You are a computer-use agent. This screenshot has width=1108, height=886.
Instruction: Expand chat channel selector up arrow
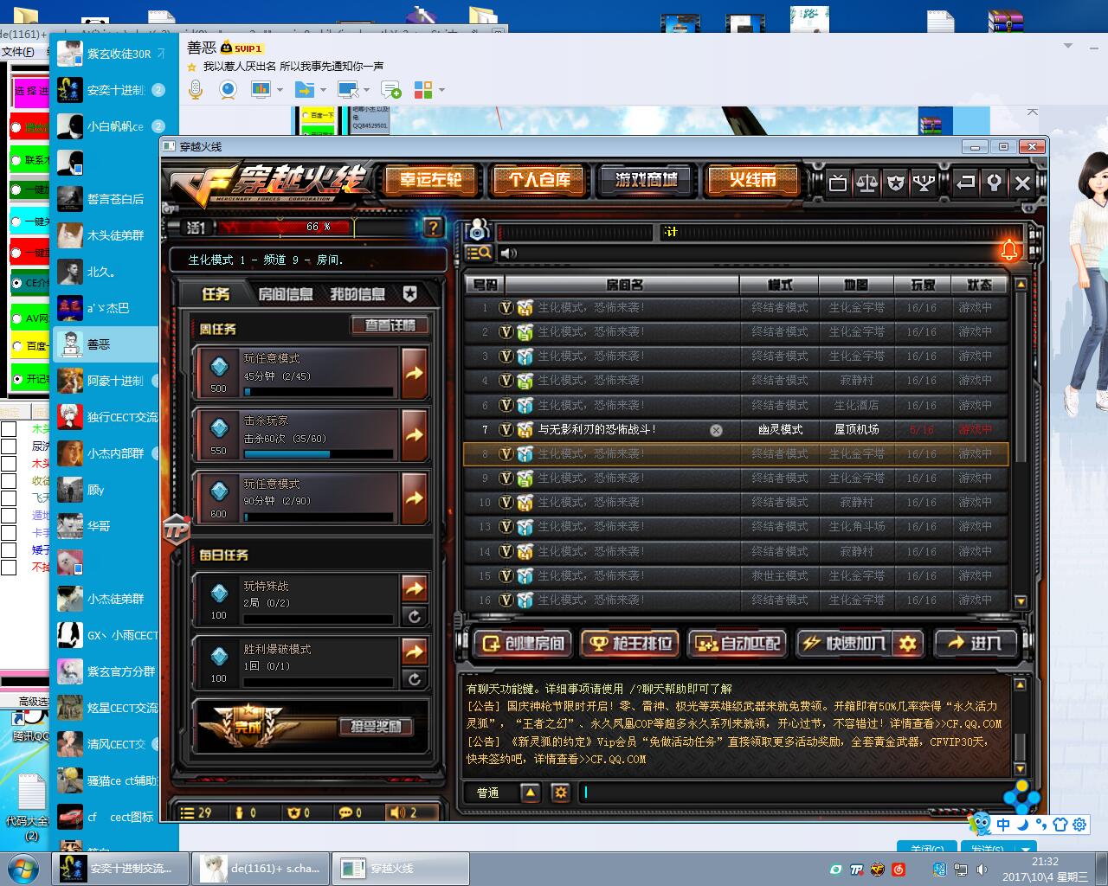click(530, 793)
